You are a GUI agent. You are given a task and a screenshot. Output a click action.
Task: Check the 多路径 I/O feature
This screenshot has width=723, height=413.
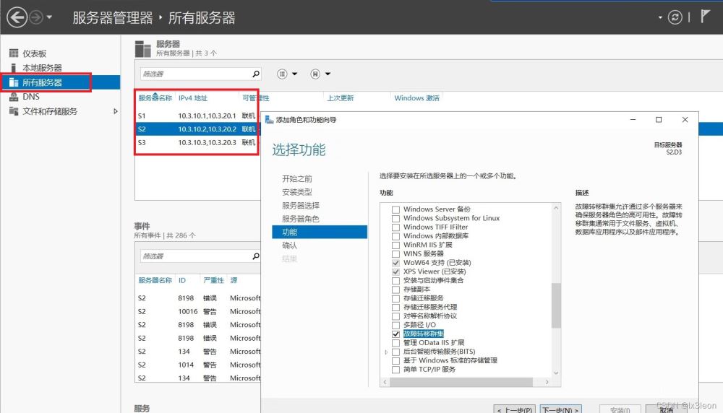coord(395,325)
